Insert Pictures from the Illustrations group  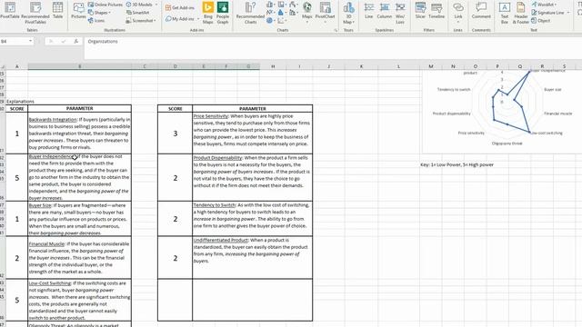(x=78, y=11)
